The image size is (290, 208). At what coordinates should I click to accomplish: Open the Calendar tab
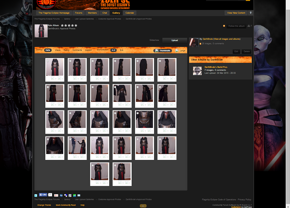click(x=130, y=13)
